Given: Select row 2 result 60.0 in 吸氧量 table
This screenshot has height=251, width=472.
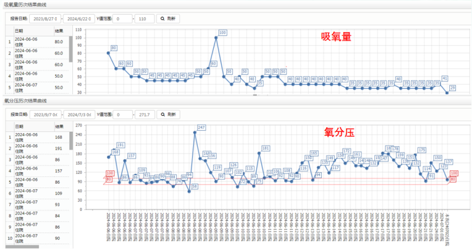Looking at the screenshot, I should 59,53.
